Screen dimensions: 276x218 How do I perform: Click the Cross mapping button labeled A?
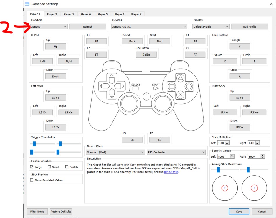240,76
